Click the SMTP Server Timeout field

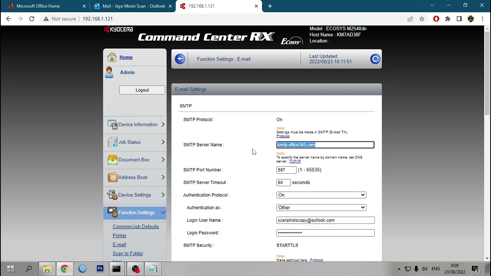click(x=283, y=182)
